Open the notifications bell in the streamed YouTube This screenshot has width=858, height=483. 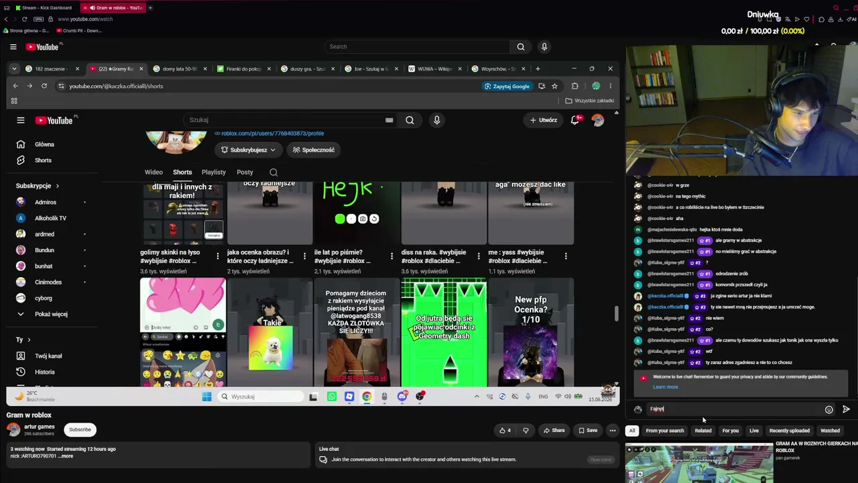point(574,120)
